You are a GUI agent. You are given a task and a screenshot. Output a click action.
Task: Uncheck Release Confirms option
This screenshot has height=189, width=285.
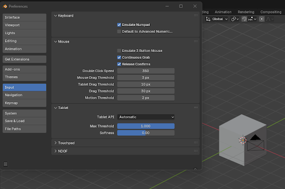click(x=119, y=64)
